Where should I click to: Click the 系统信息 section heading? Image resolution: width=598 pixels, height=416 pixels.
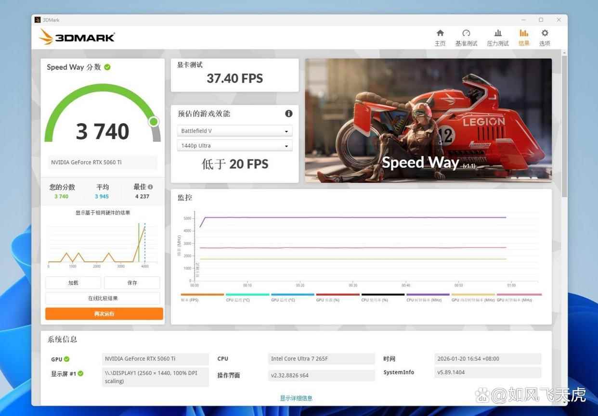62,339
